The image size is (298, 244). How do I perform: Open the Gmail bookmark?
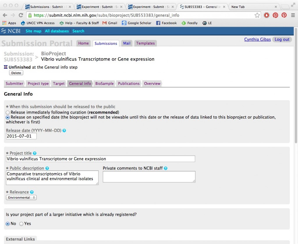[x=110, y=23]
